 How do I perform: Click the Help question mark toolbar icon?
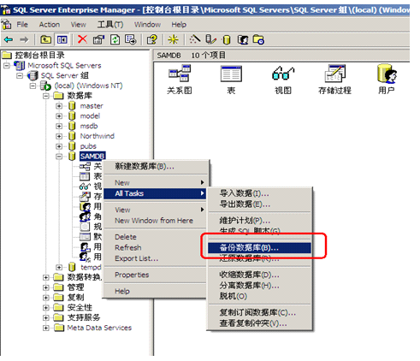(x=152, y=39)
